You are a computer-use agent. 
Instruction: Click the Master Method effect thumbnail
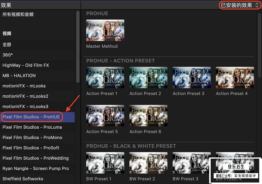105,30
